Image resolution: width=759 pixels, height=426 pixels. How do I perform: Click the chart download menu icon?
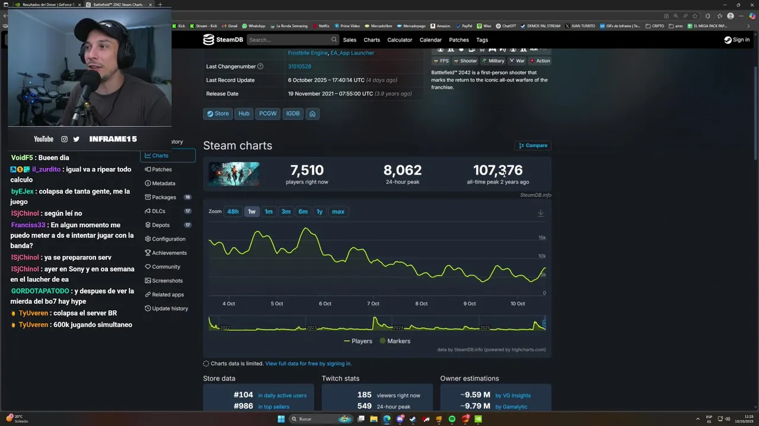tap(540, 213)
